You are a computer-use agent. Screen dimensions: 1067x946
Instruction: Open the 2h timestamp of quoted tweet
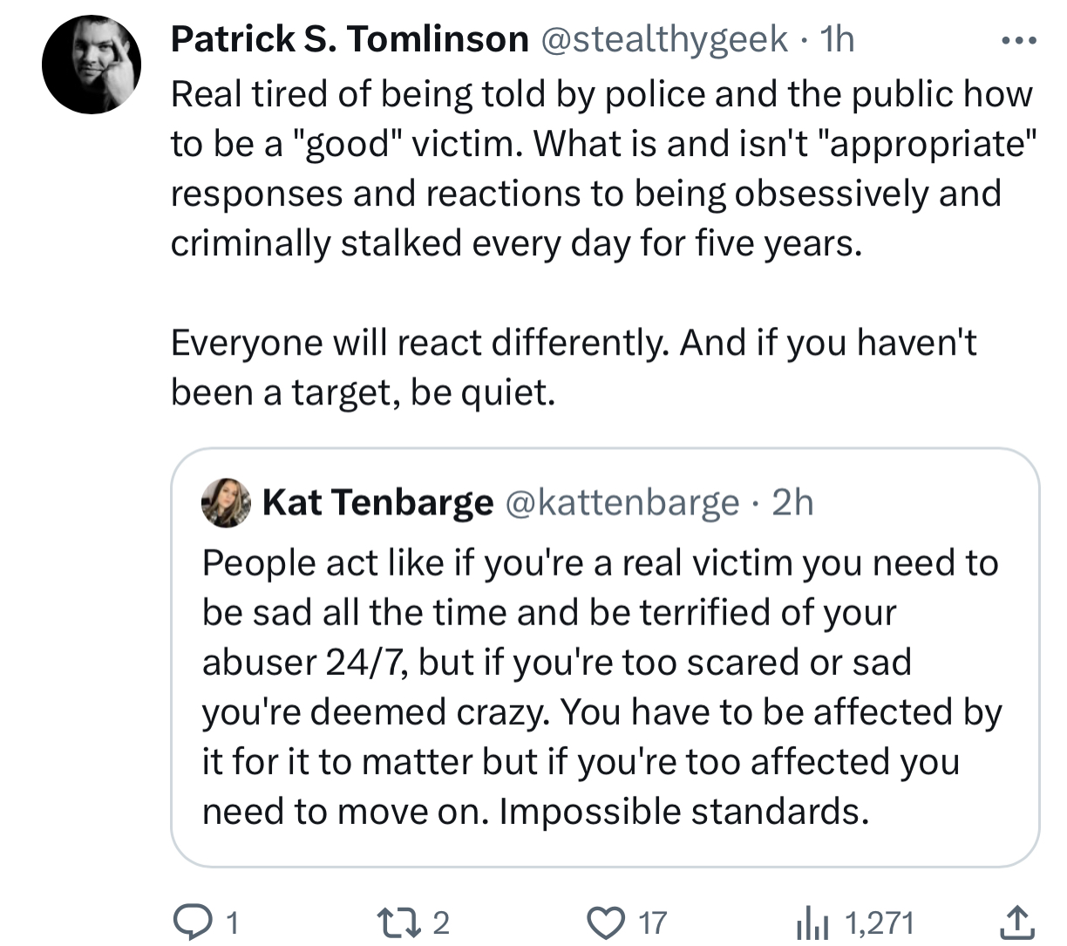point(792,502)
